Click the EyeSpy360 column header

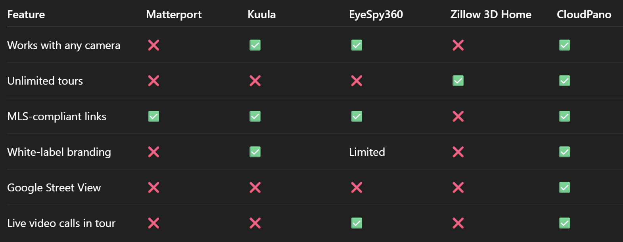376,15
